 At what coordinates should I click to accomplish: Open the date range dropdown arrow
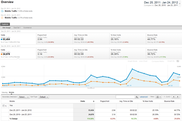pyautogui.click(x=180, y=4)
